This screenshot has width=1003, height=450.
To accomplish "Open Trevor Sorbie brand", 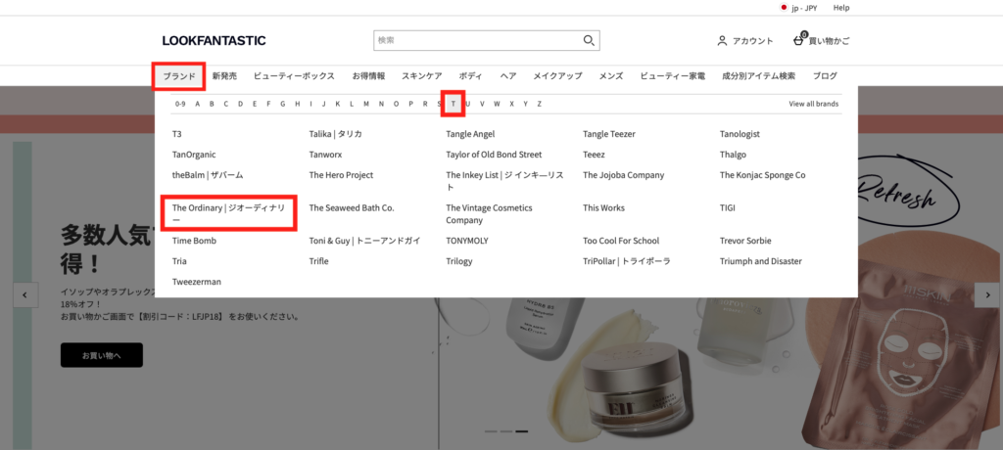I will [745, 241].
